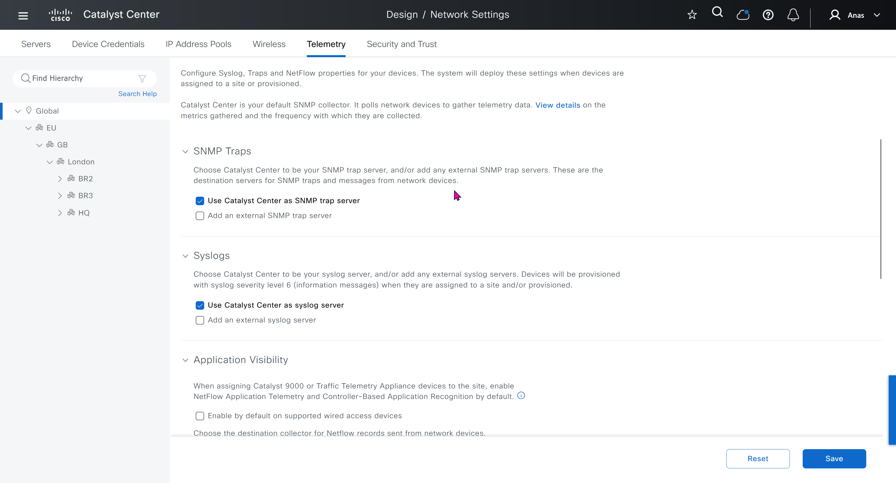Click the cloud status icon
This screenshot has width=896, height=483.
point(743,15)
